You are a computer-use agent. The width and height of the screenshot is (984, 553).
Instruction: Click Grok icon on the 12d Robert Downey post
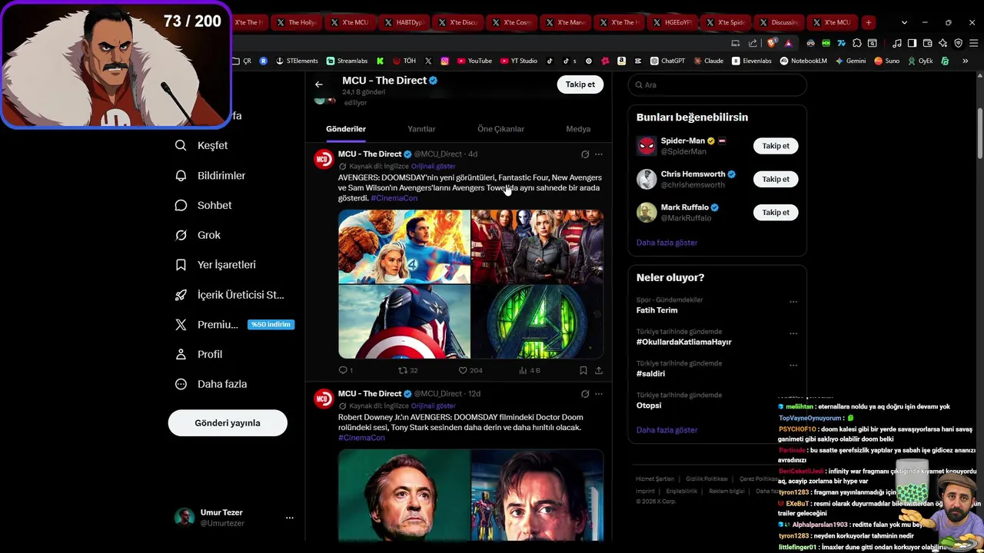(585, 394)
